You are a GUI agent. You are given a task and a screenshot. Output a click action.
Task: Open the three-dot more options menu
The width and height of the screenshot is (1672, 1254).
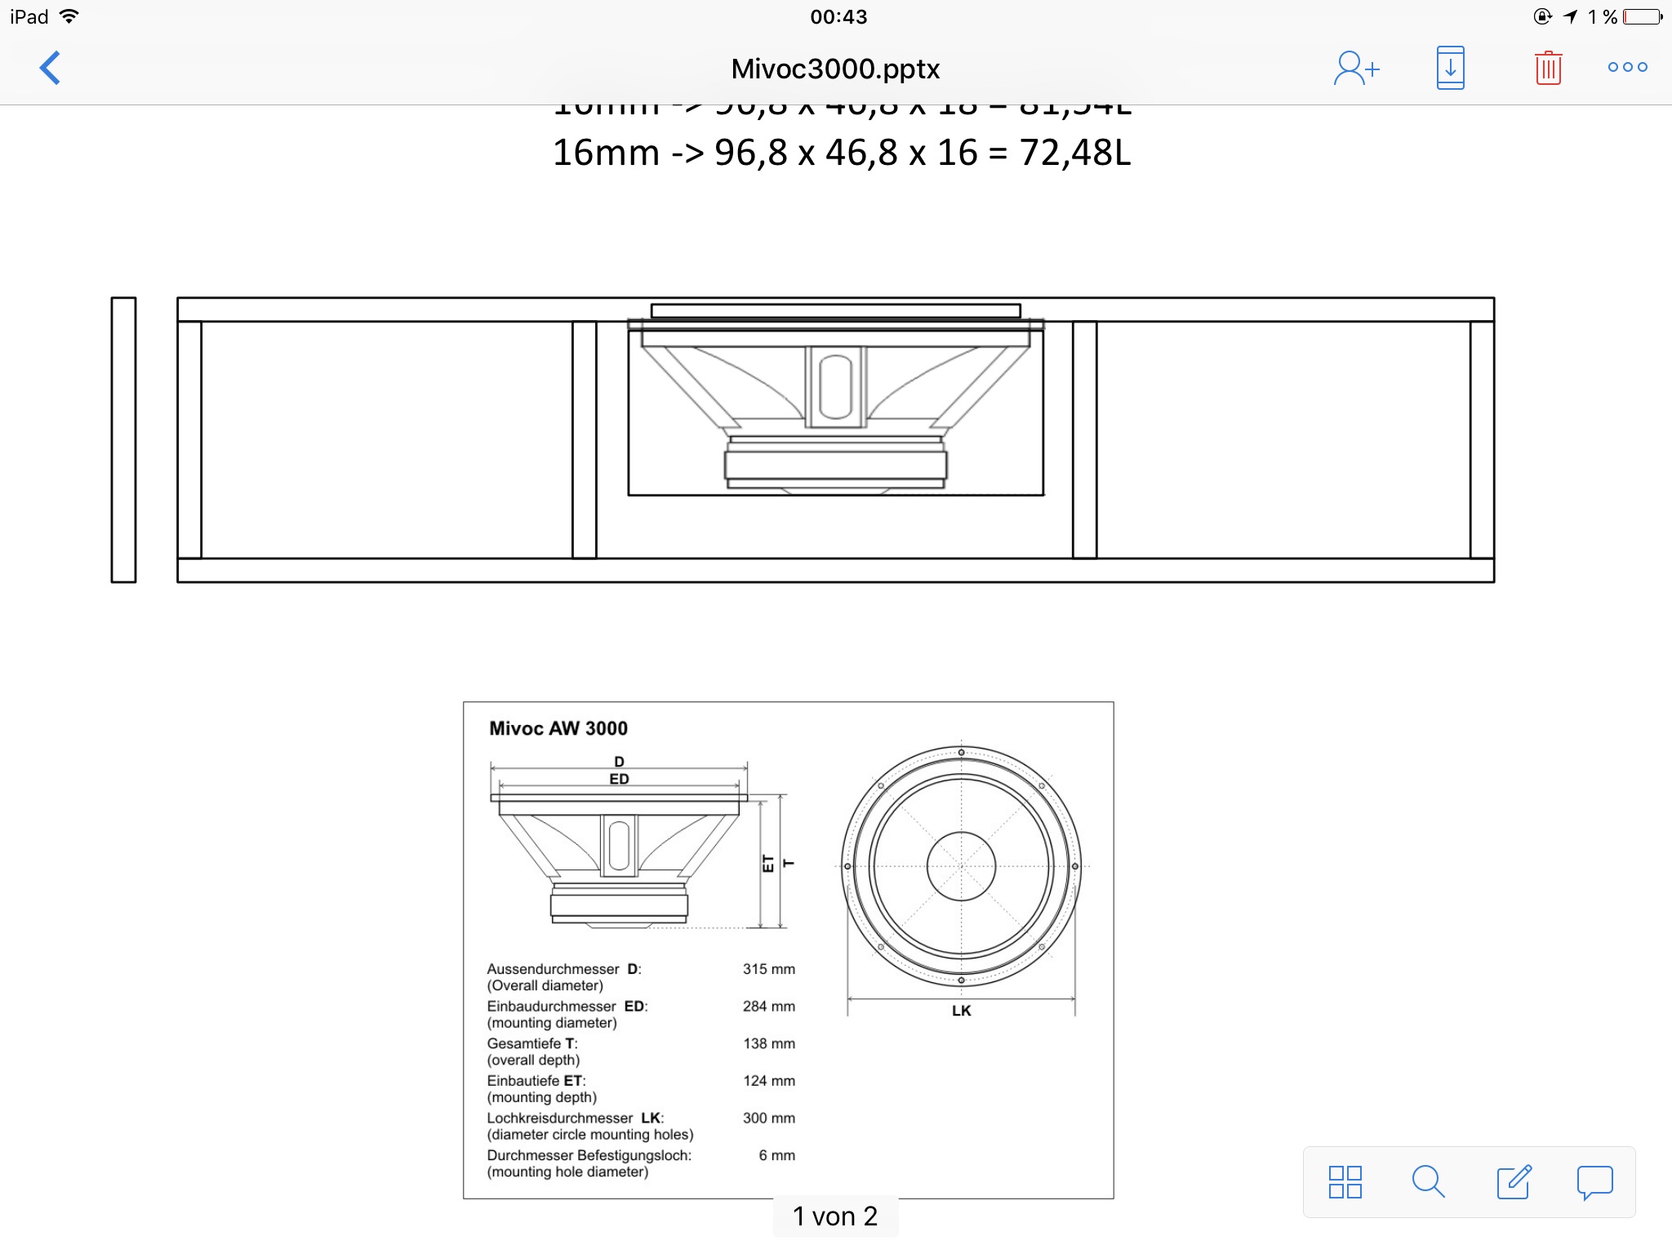(x=1627, y=68)
